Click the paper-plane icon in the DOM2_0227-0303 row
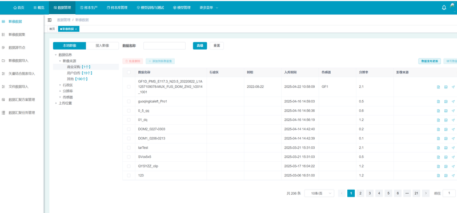The height and width of the screenshot is (213, 457). tap(453, 129)
